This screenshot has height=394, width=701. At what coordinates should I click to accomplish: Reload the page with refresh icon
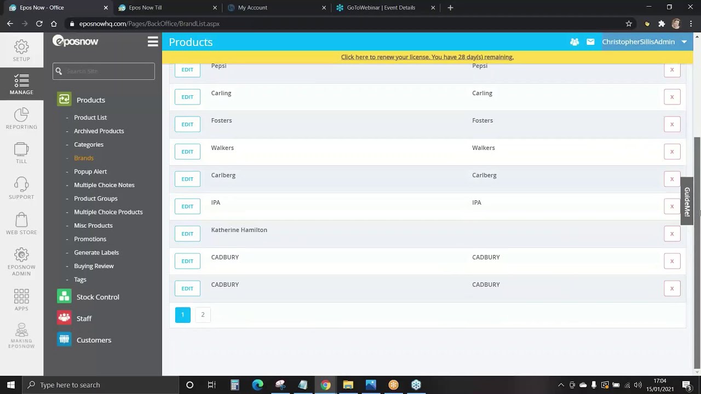click(x=39, y=24)
